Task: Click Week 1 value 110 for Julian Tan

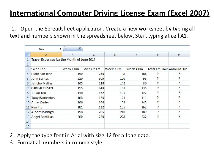Action: point(73,93)
